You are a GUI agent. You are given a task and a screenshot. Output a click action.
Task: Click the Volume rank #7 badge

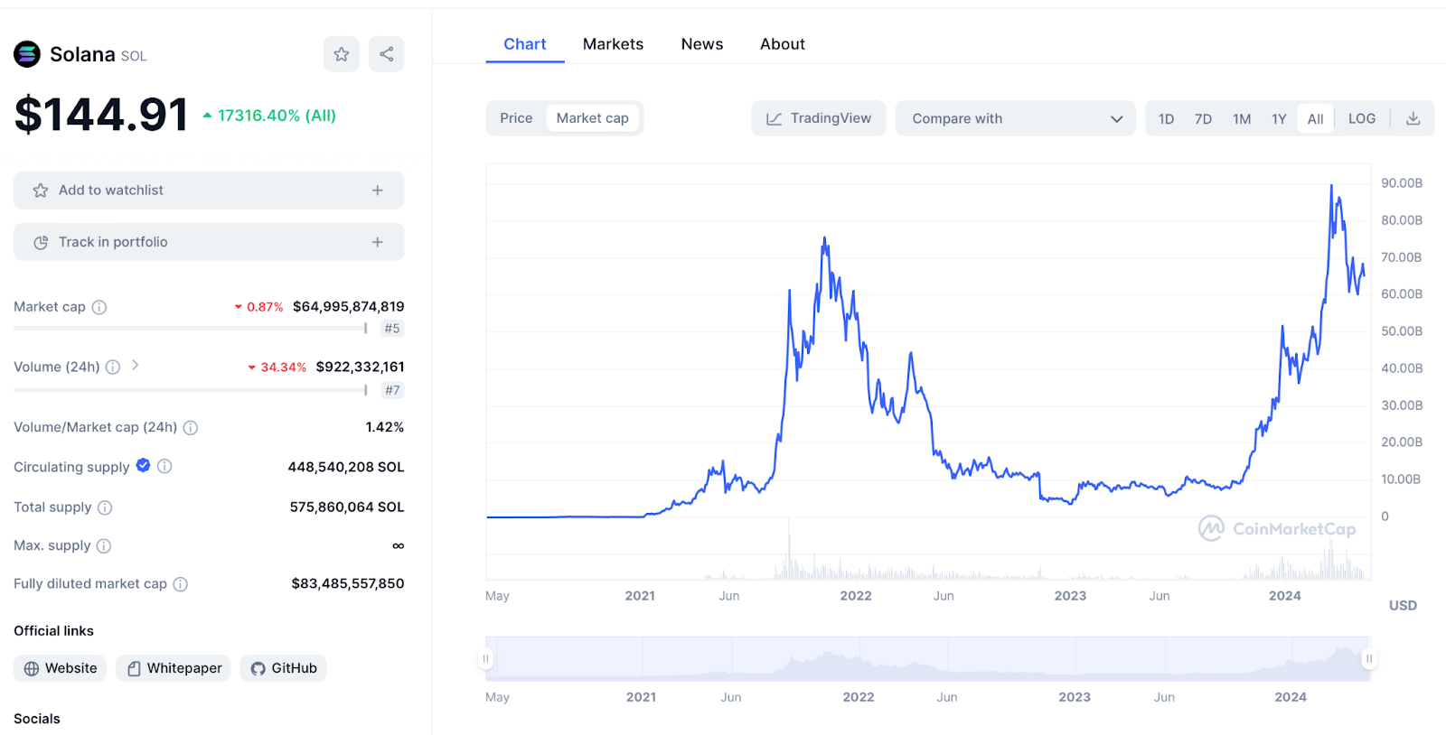[392, 390]
